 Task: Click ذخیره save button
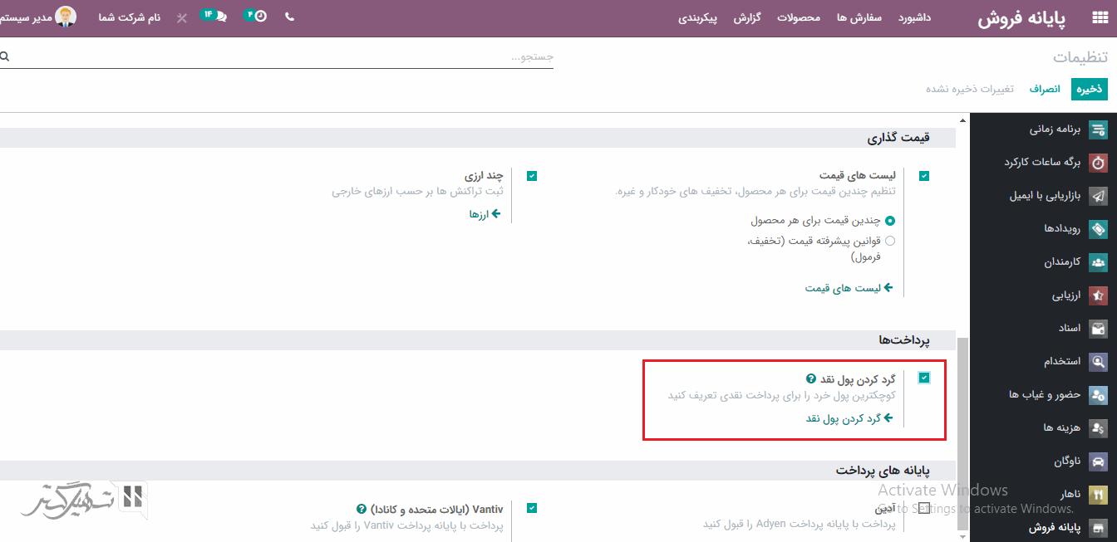coord(1089,89)
